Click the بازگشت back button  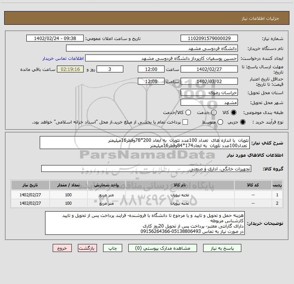tap(87, 248)
